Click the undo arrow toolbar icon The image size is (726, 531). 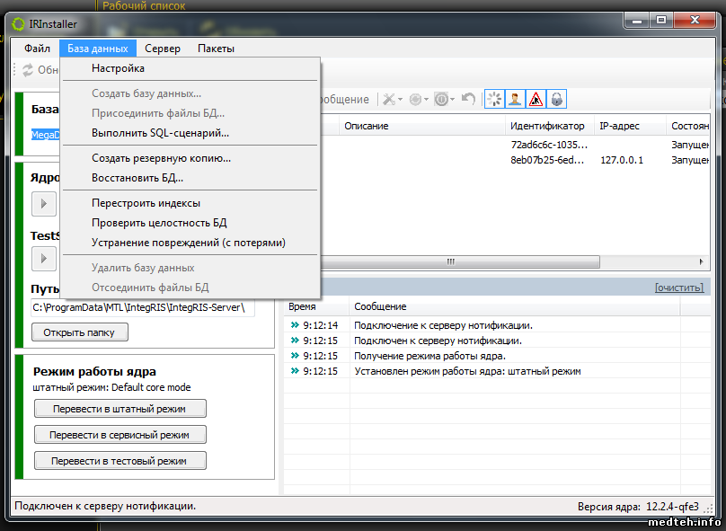(468, 99)
